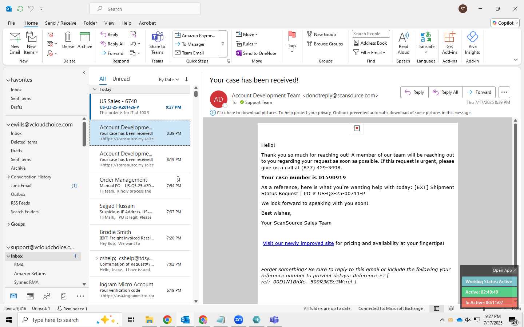Expand the cshelp conversation thread
Viewport: 524px width, 327px height.
point(96,258)
